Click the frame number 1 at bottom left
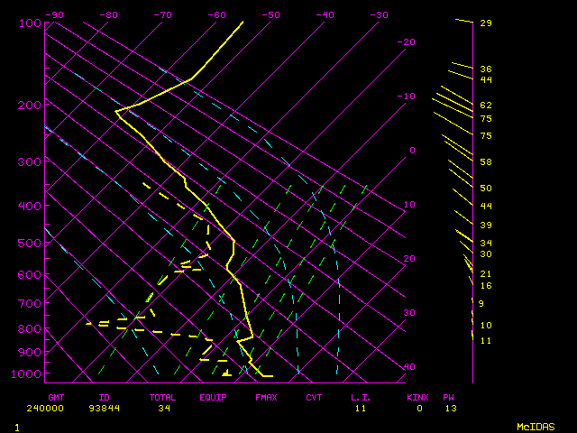Image resolution: width=577 pixels, height=433 pixels. coord(16,426)
